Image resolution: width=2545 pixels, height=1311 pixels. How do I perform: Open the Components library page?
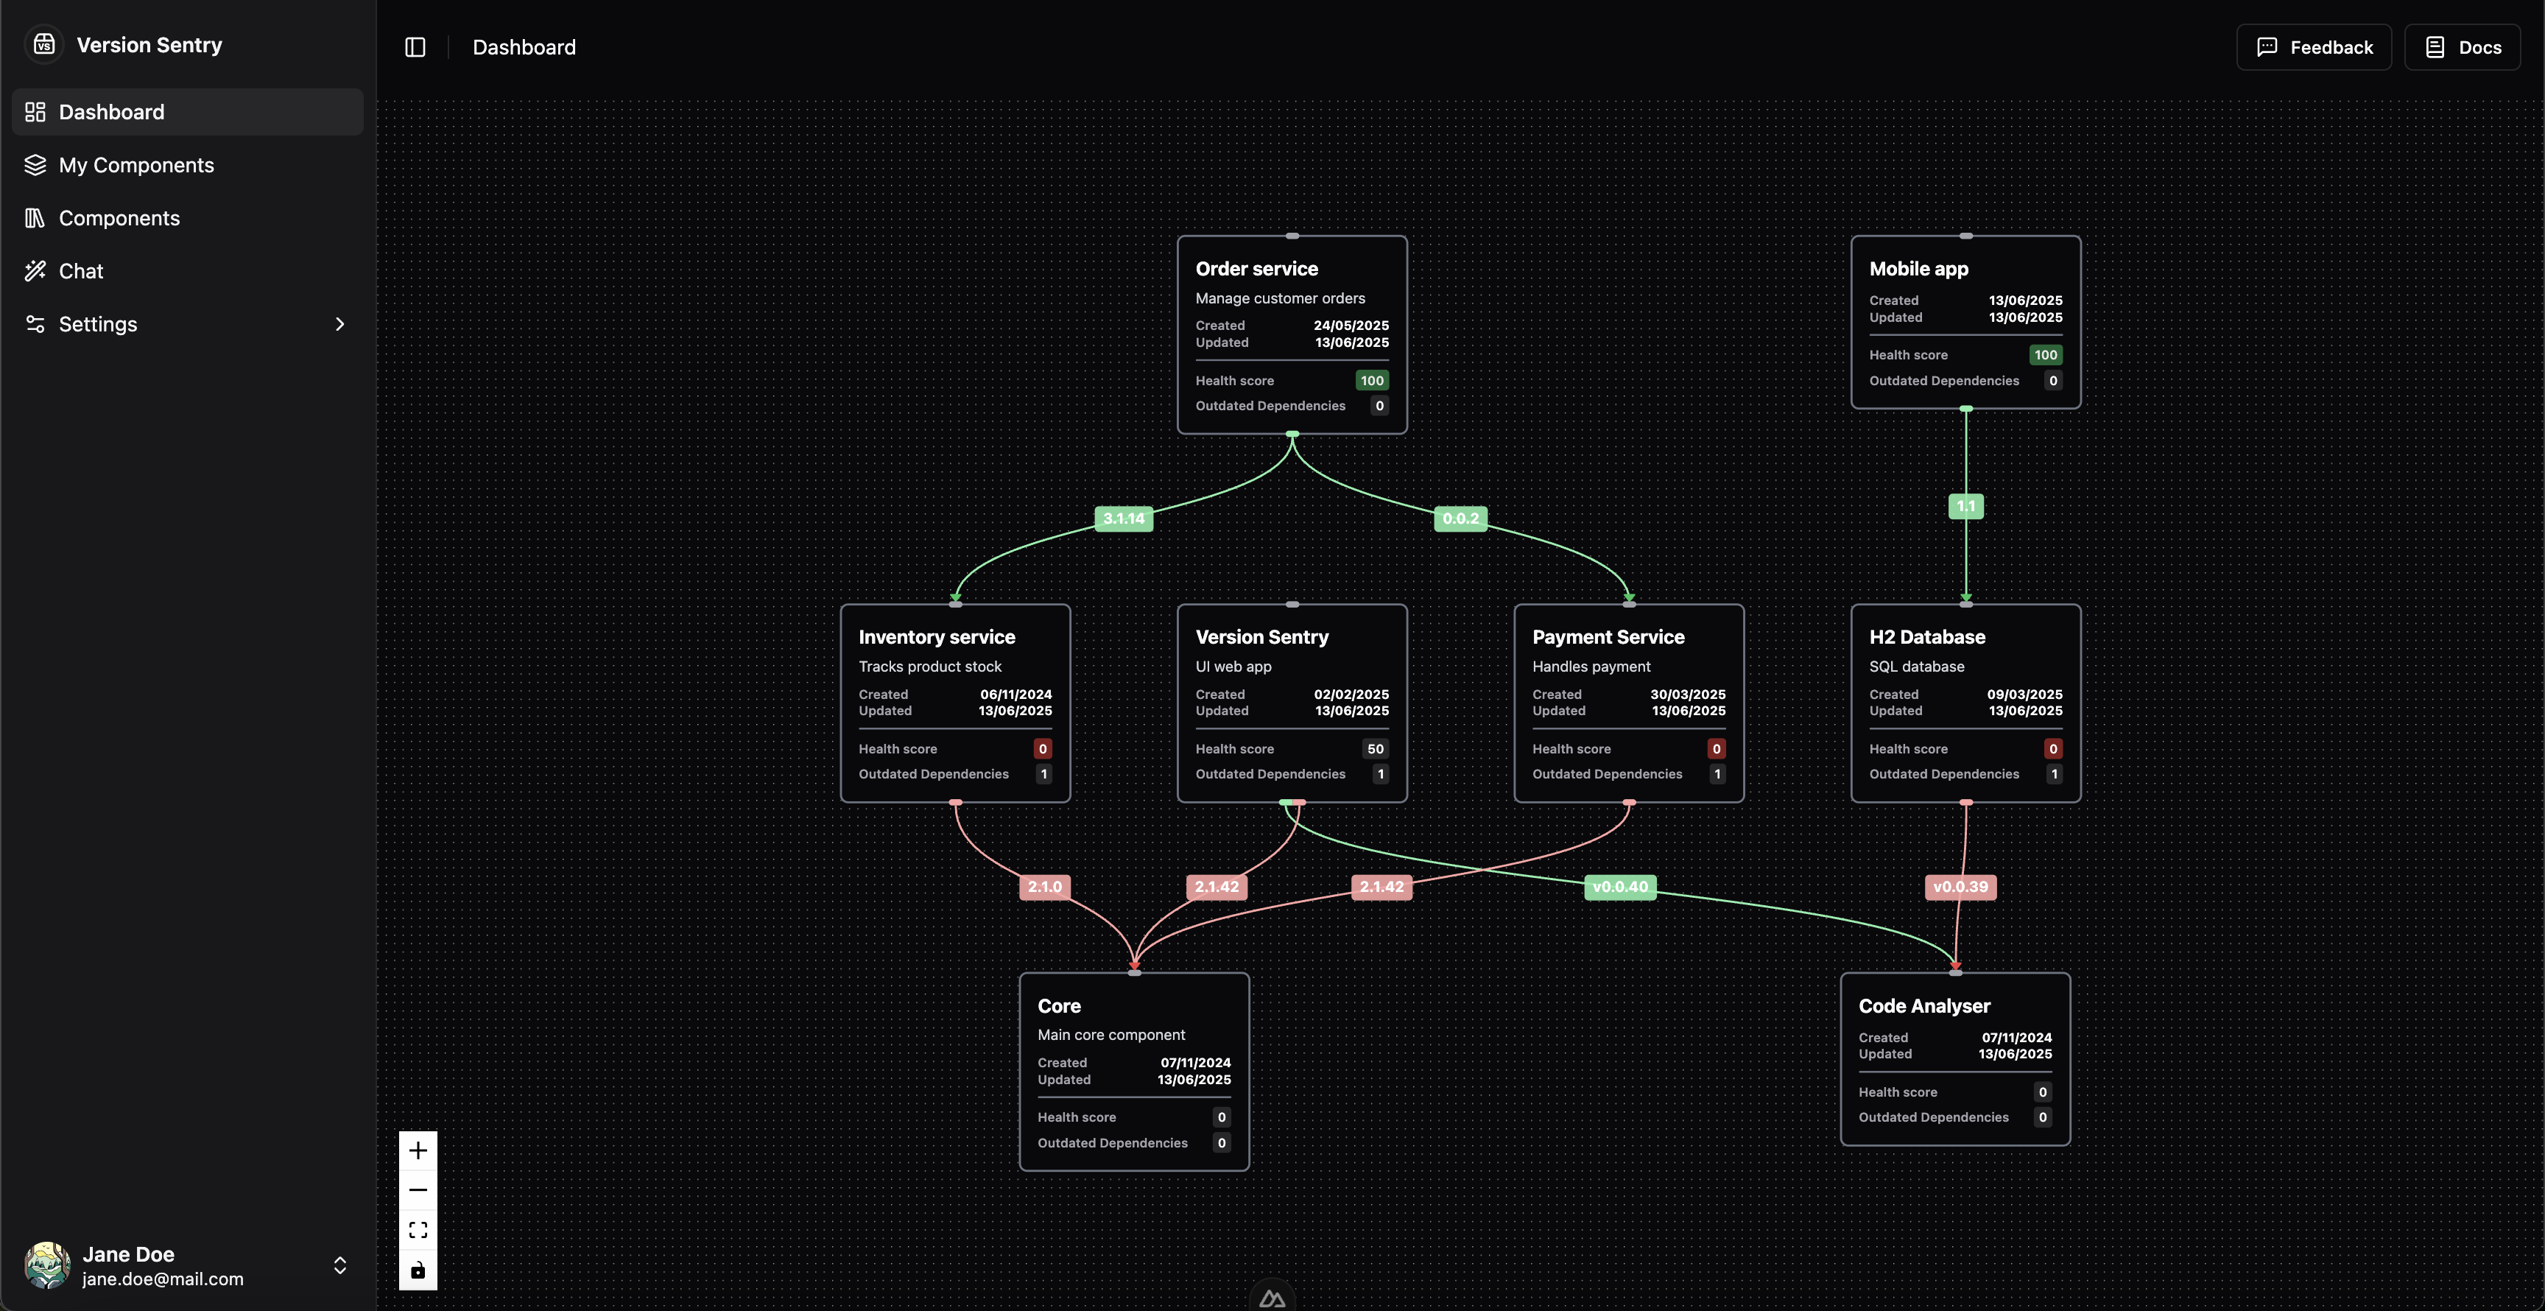pyautogui.click(x=188, y=217)
